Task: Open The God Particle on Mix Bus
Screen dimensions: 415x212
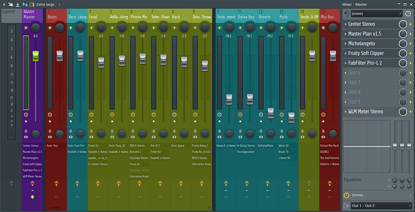Action: [330, 158]
